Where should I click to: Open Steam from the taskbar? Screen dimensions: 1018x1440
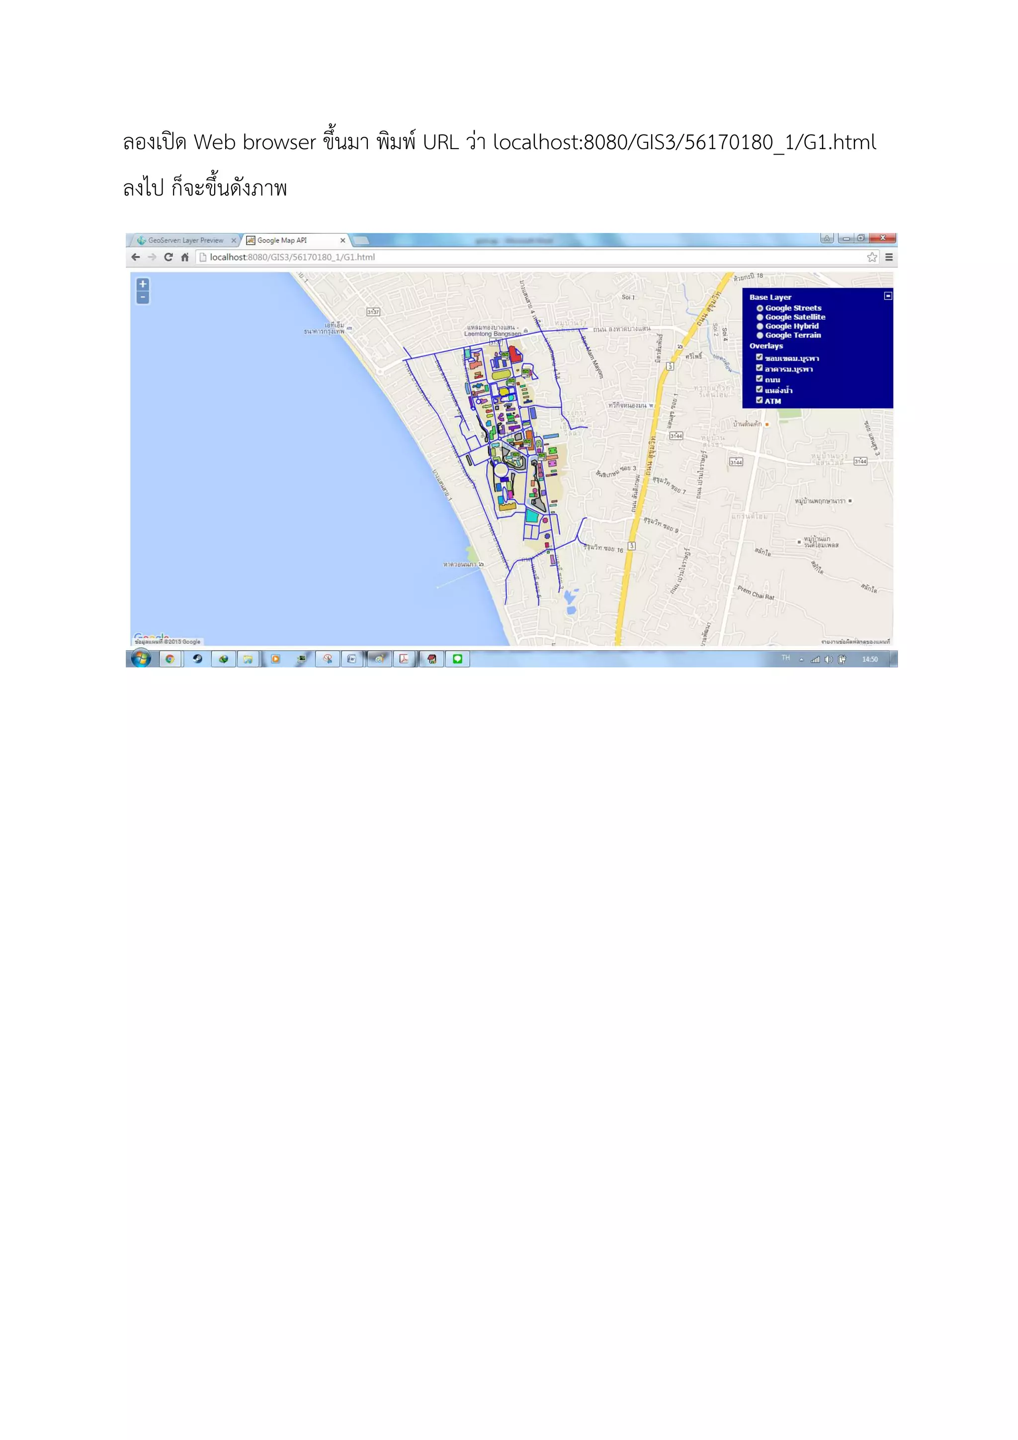(197, 659)
